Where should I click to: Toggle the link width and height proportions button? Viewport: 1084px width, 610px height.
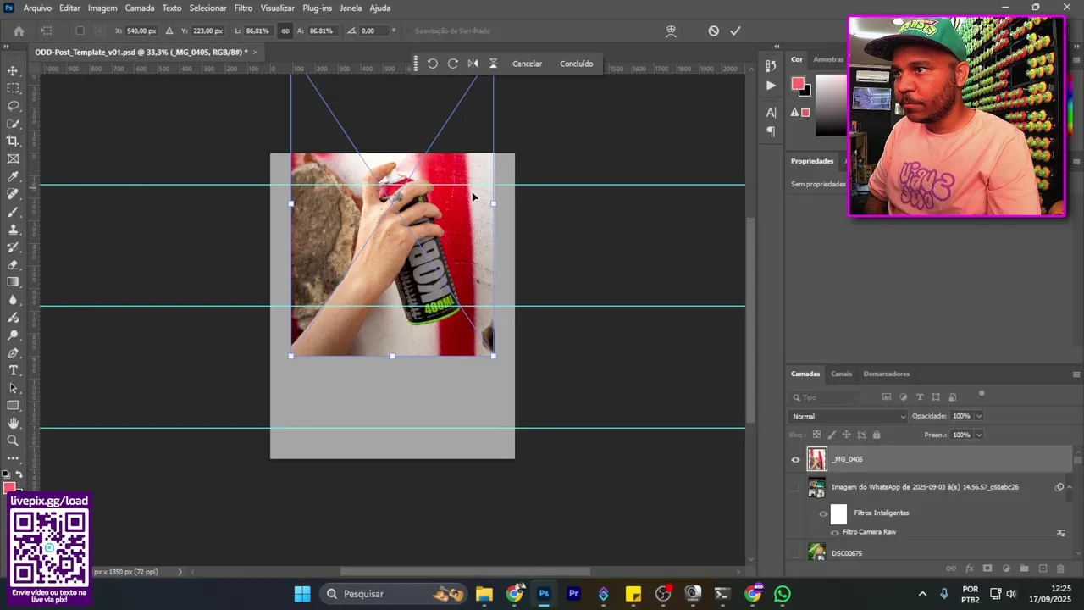click(285, 31)
